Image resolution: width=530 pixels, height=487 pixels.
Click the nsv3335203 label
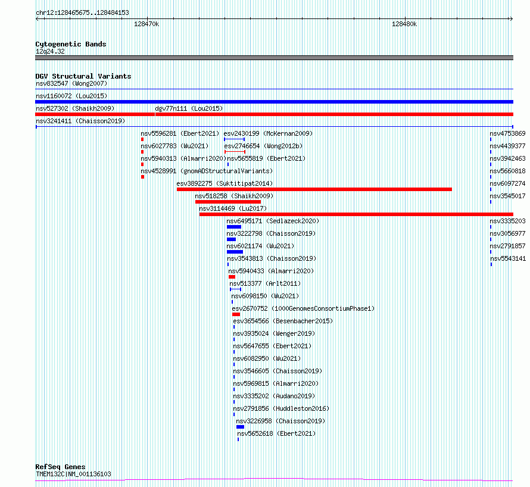click(x=508, y=221)
